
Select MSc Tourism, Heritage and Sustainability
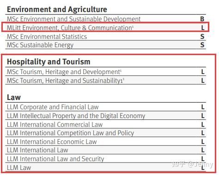(x=105, y=81)
